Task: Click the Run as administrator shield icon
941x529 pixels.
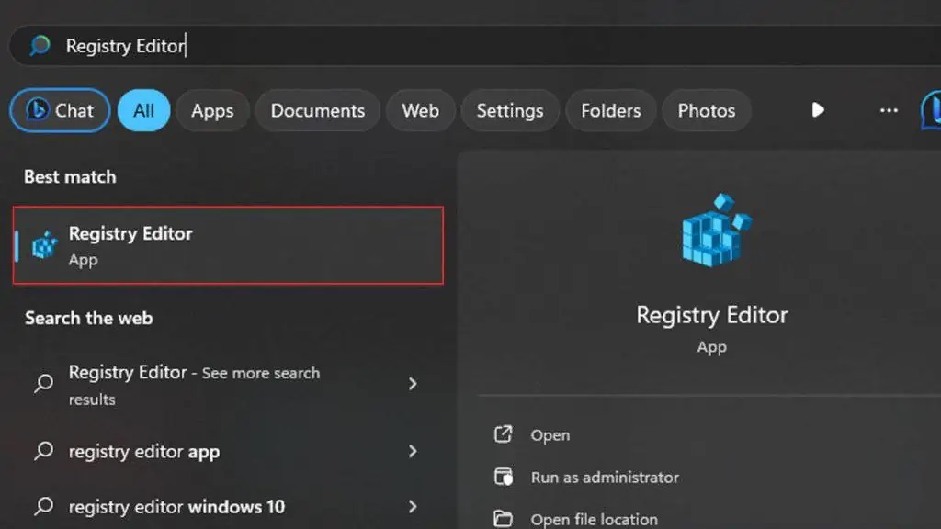Action: click(503, 477)
